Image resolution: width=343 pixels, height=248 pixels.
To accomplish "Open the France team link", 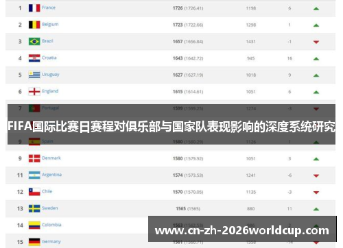I will click(49, 8).
